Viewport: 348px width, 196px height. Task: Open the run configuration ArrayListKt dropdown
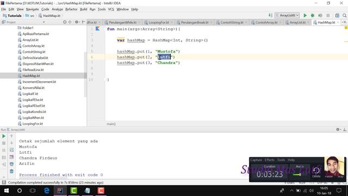click(287, 15)
